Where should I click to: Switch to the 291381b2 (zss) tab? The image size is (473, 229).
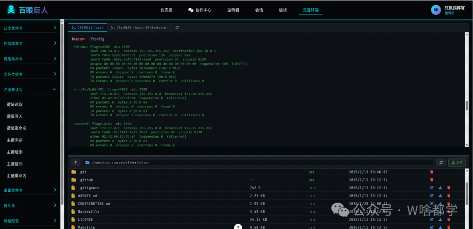pos(88,28)
